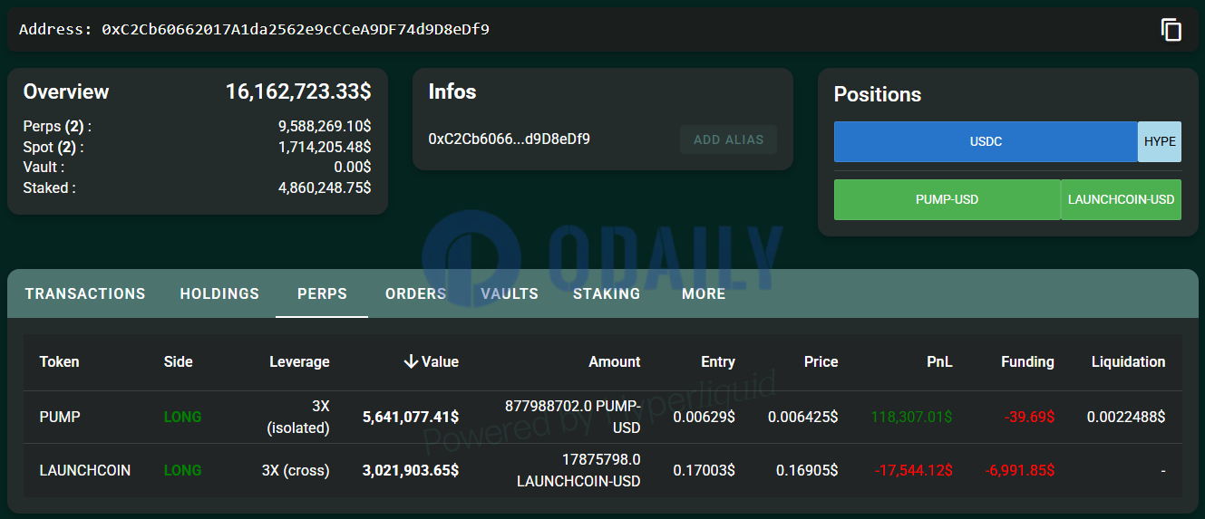Click the Staked 4,860,248.75$ value
1205x519 pixels.
point(325,187)
